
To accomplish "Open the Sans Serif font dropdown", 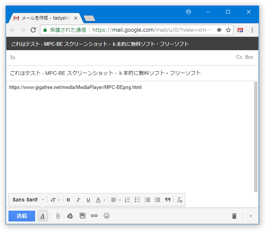I will click(28, 200).
